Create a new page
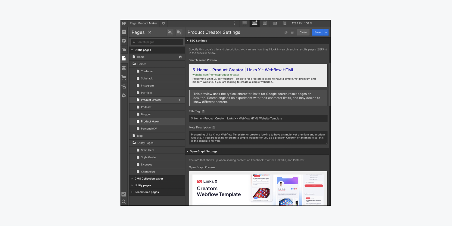Screen dimensions: 452x226 pyautogui.click(x=179, y=32)
